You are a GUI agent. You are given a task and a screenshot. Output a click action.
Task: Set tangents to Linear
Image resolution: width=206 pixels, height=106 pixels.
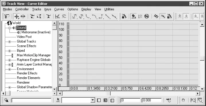[107, 16]
